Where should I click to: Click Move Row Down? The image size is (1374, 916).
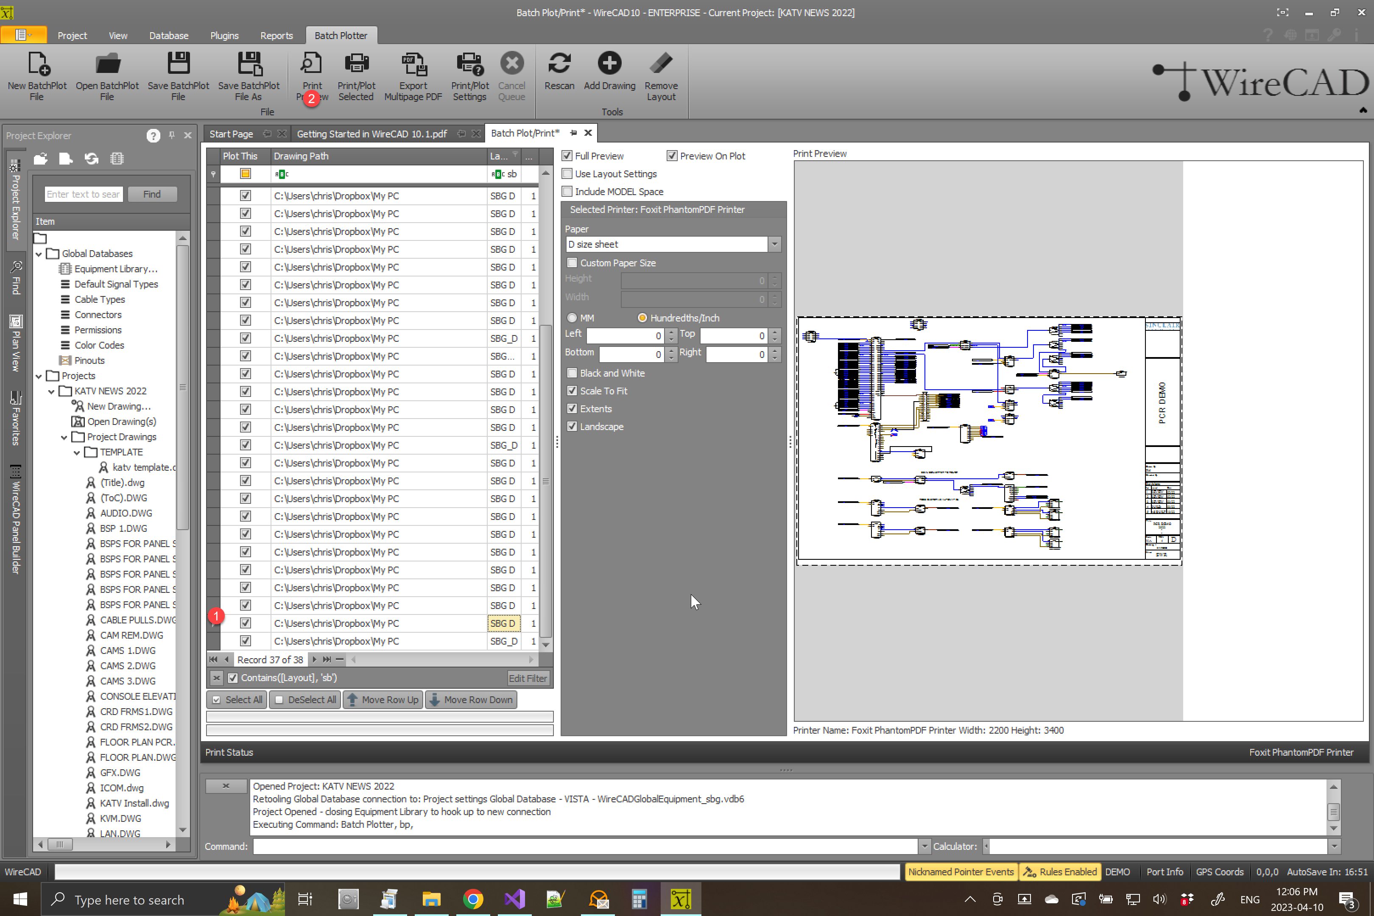[x=471, y=700]
